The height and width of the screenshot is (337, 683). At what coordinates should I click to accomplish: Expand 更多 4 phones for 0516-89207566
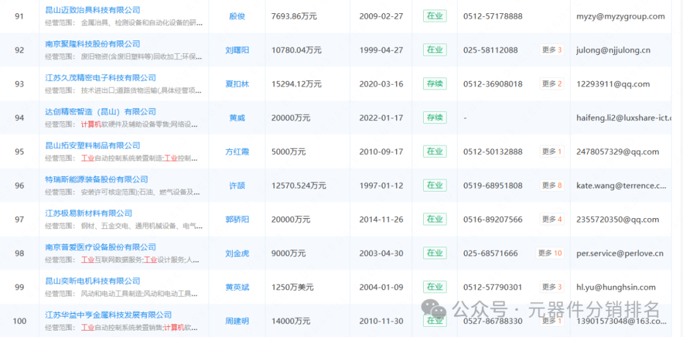point(552,219)
